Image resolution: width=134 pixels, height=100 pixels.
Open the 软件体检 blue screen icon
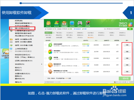(x=72, y=23)
